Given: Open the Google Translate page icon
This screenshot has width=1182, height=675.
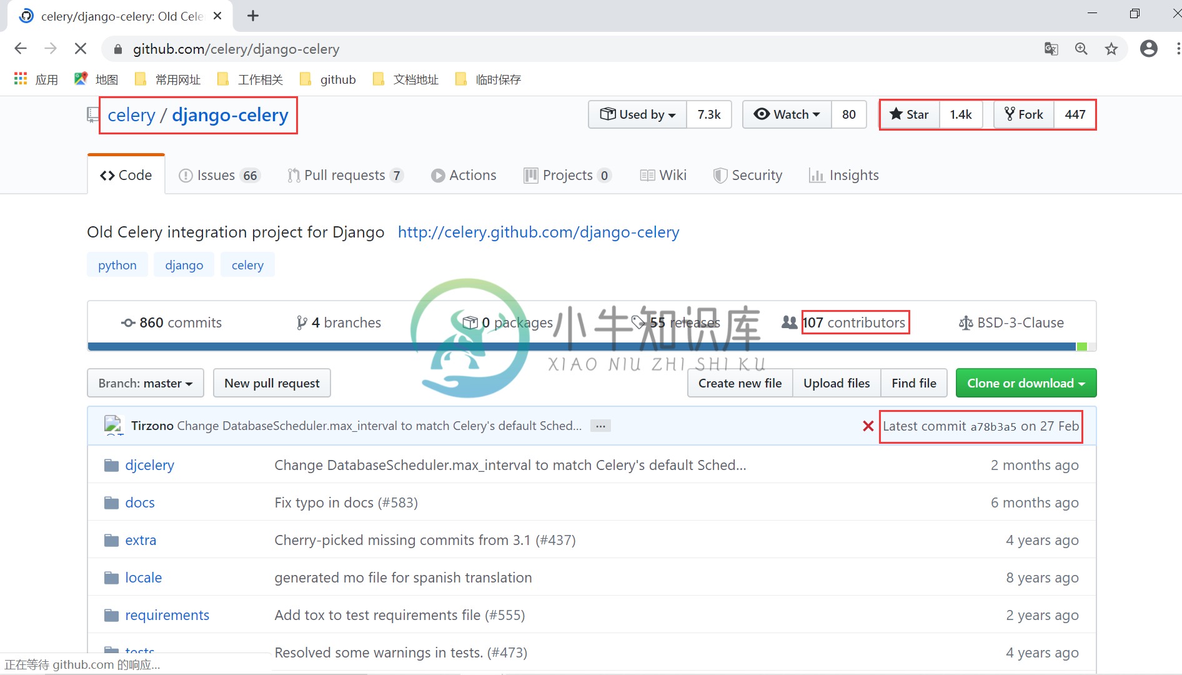Looking at the screenshot, I should point(1051,49).
